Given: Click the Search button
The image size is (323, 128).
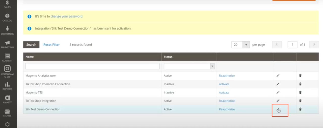Looking at the screenshot, I should (31, 45).
